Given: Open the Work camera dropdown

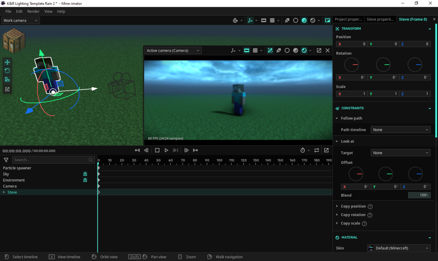Looking at the screenshot, I should pos(20,20).
